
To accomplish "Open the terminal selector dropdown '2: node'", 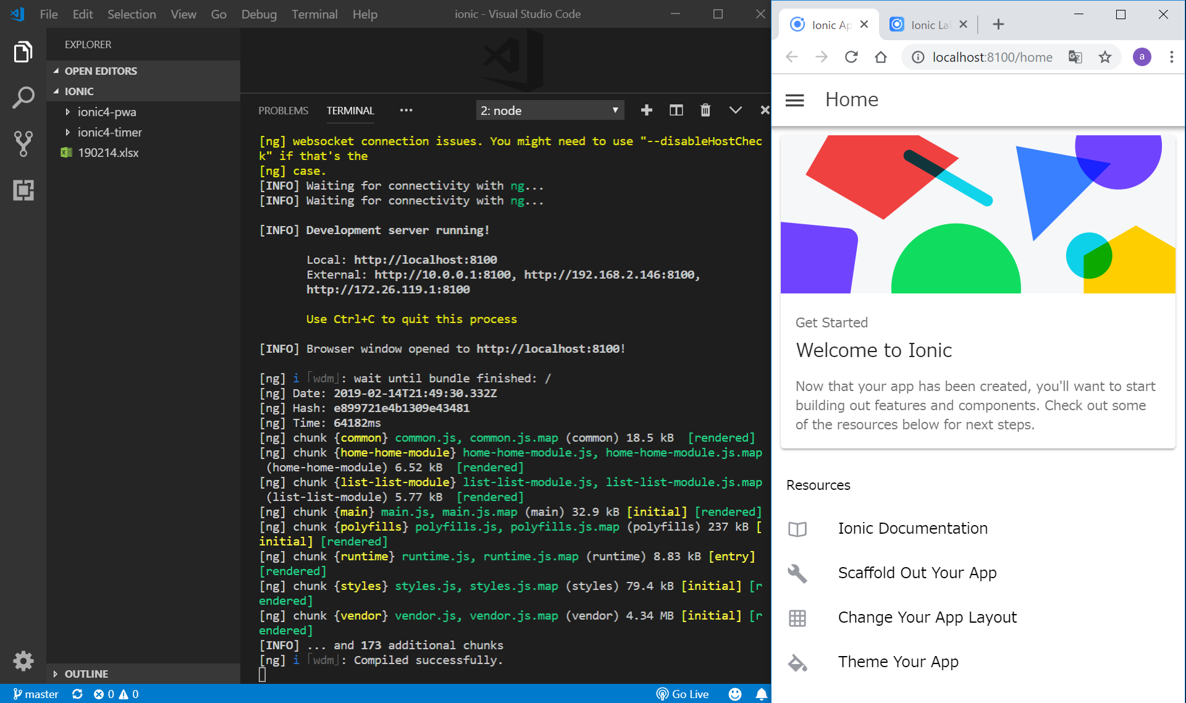I will pyautogui.click(x=550, y=110).
